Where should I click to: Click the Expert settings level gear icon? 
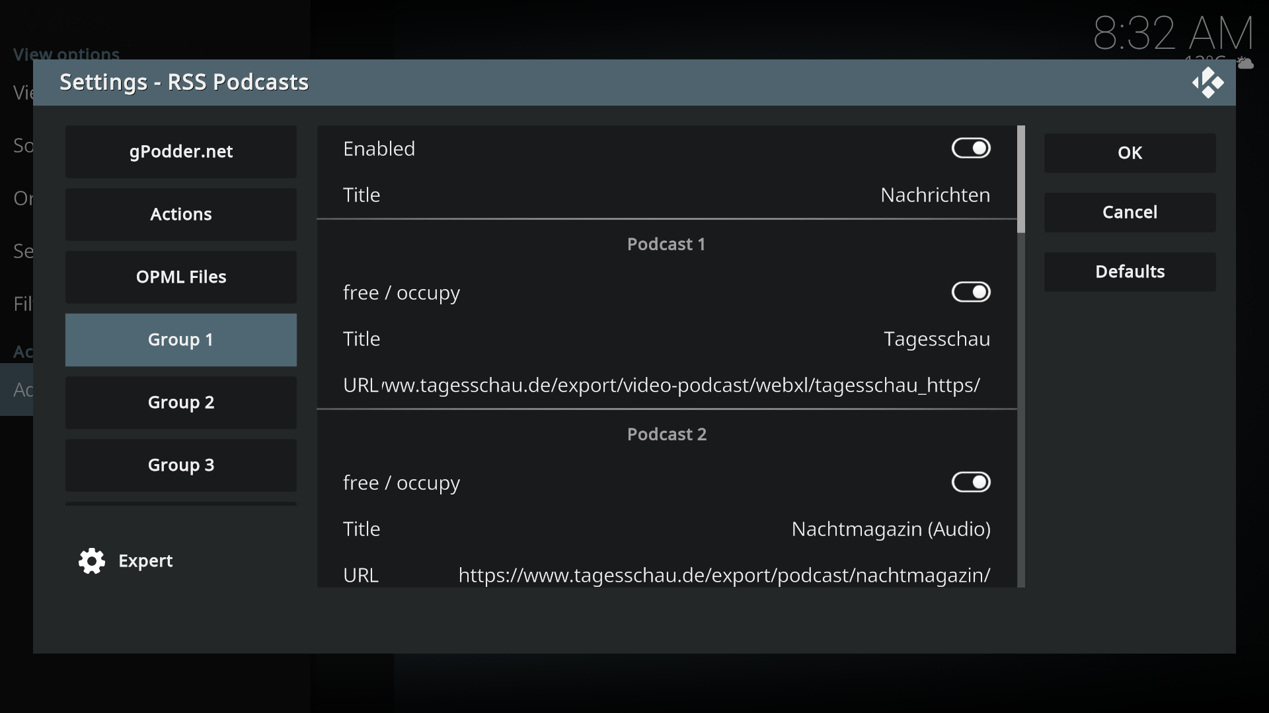point(92,561)
